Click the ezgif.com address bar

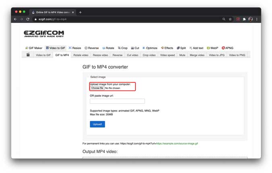point(127,19)
